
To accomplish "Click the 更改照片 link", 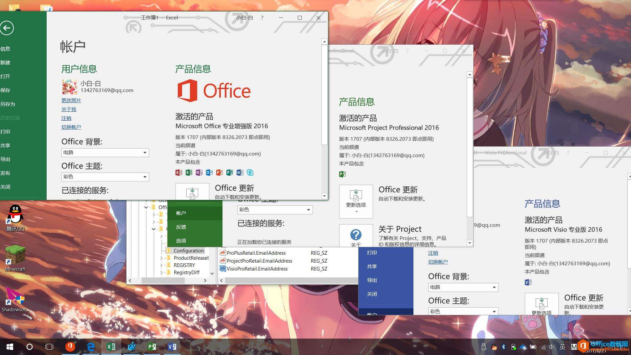I will (71, 100).
